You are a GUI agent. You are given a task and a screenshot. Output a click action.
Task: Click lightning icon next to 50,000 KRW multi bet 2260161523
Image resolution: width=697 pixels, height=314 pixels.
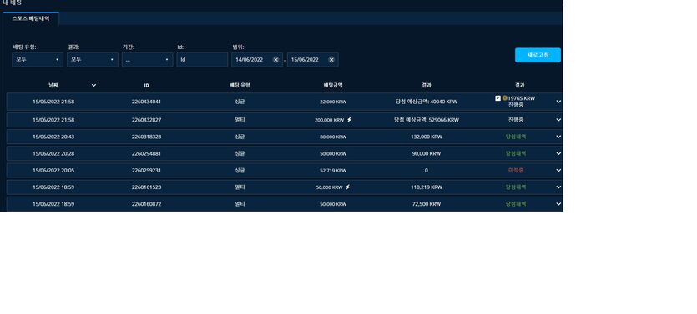pos(347,187)
